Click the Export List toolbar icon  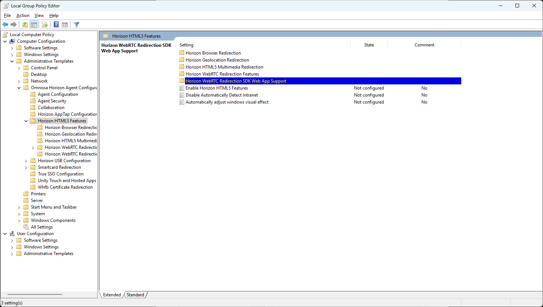[x=45, y=25]
